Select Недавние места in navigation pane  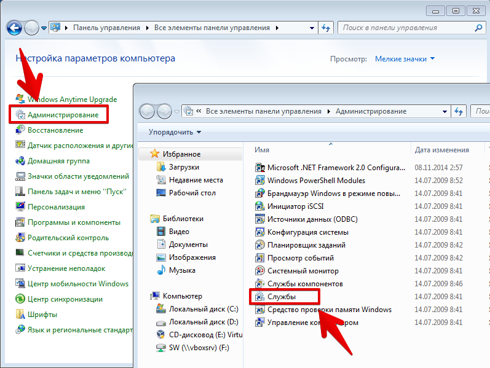click(x=196, y=180)
